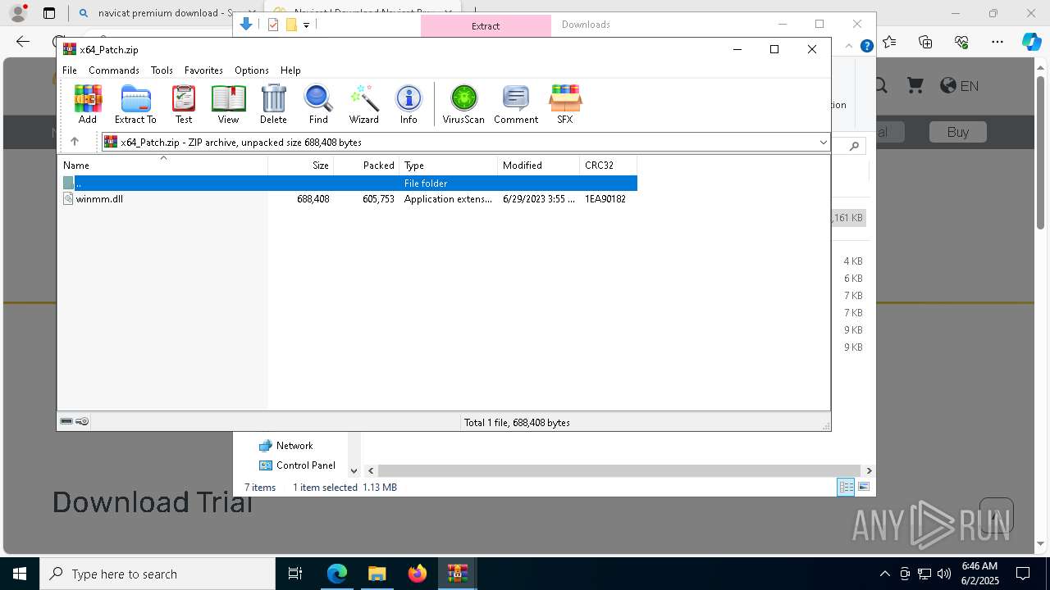Open the notification center icon
Screen dimensions: 1050x590
point(1024,574)
